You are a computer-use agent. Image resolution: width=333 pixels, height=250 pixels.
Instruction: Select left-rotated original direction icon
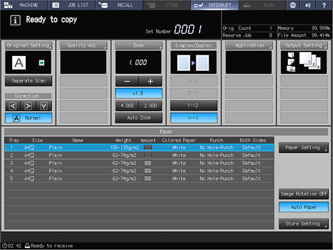coord(13,106)
